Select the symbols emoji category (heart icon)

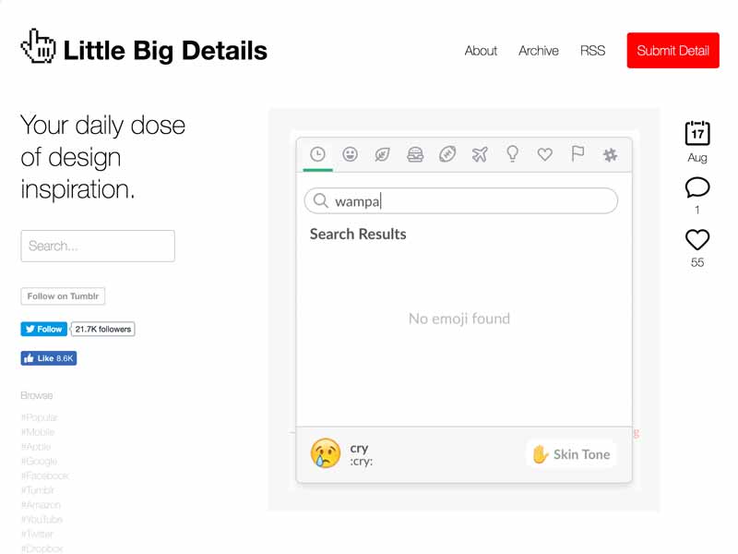544,154
